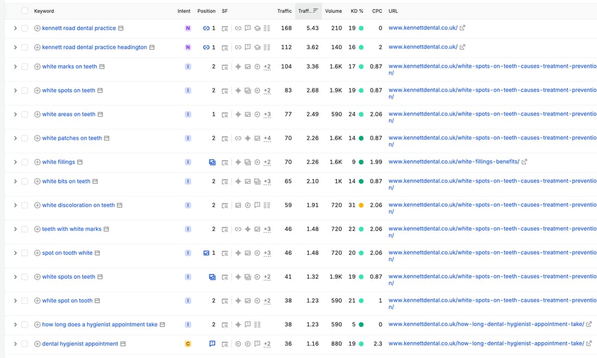Image resolution: width=597 pixels, height=358 pixels.
Task: Sort by Volume column header
Action: coord(334,11)
